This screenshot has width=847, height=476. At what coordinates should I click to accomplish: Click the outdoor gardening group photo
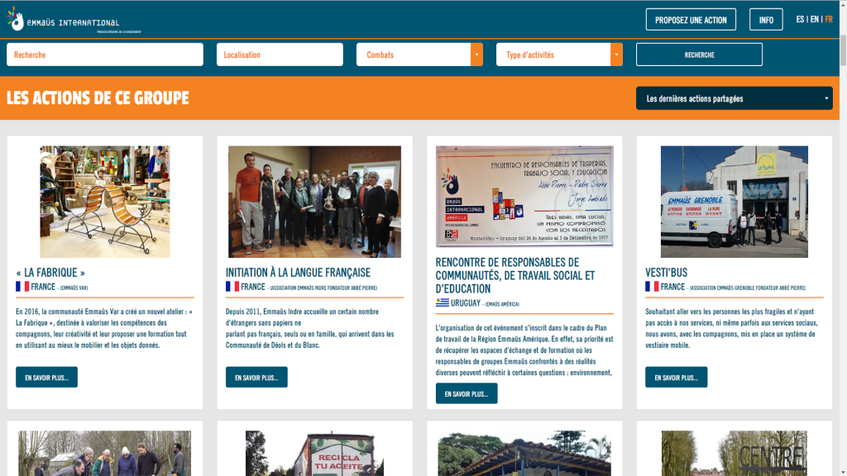105,454
